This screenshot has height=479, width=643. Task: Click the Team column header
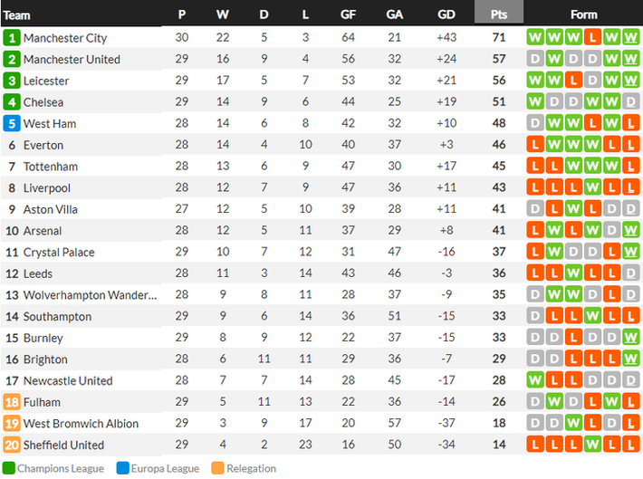pyautogui.click(x=17, y=14)
